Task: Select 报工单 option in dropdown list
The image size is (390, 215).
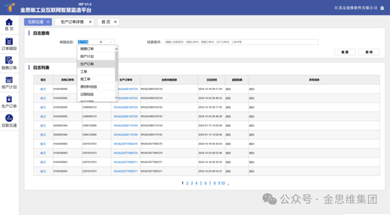Action: (85, 79)
